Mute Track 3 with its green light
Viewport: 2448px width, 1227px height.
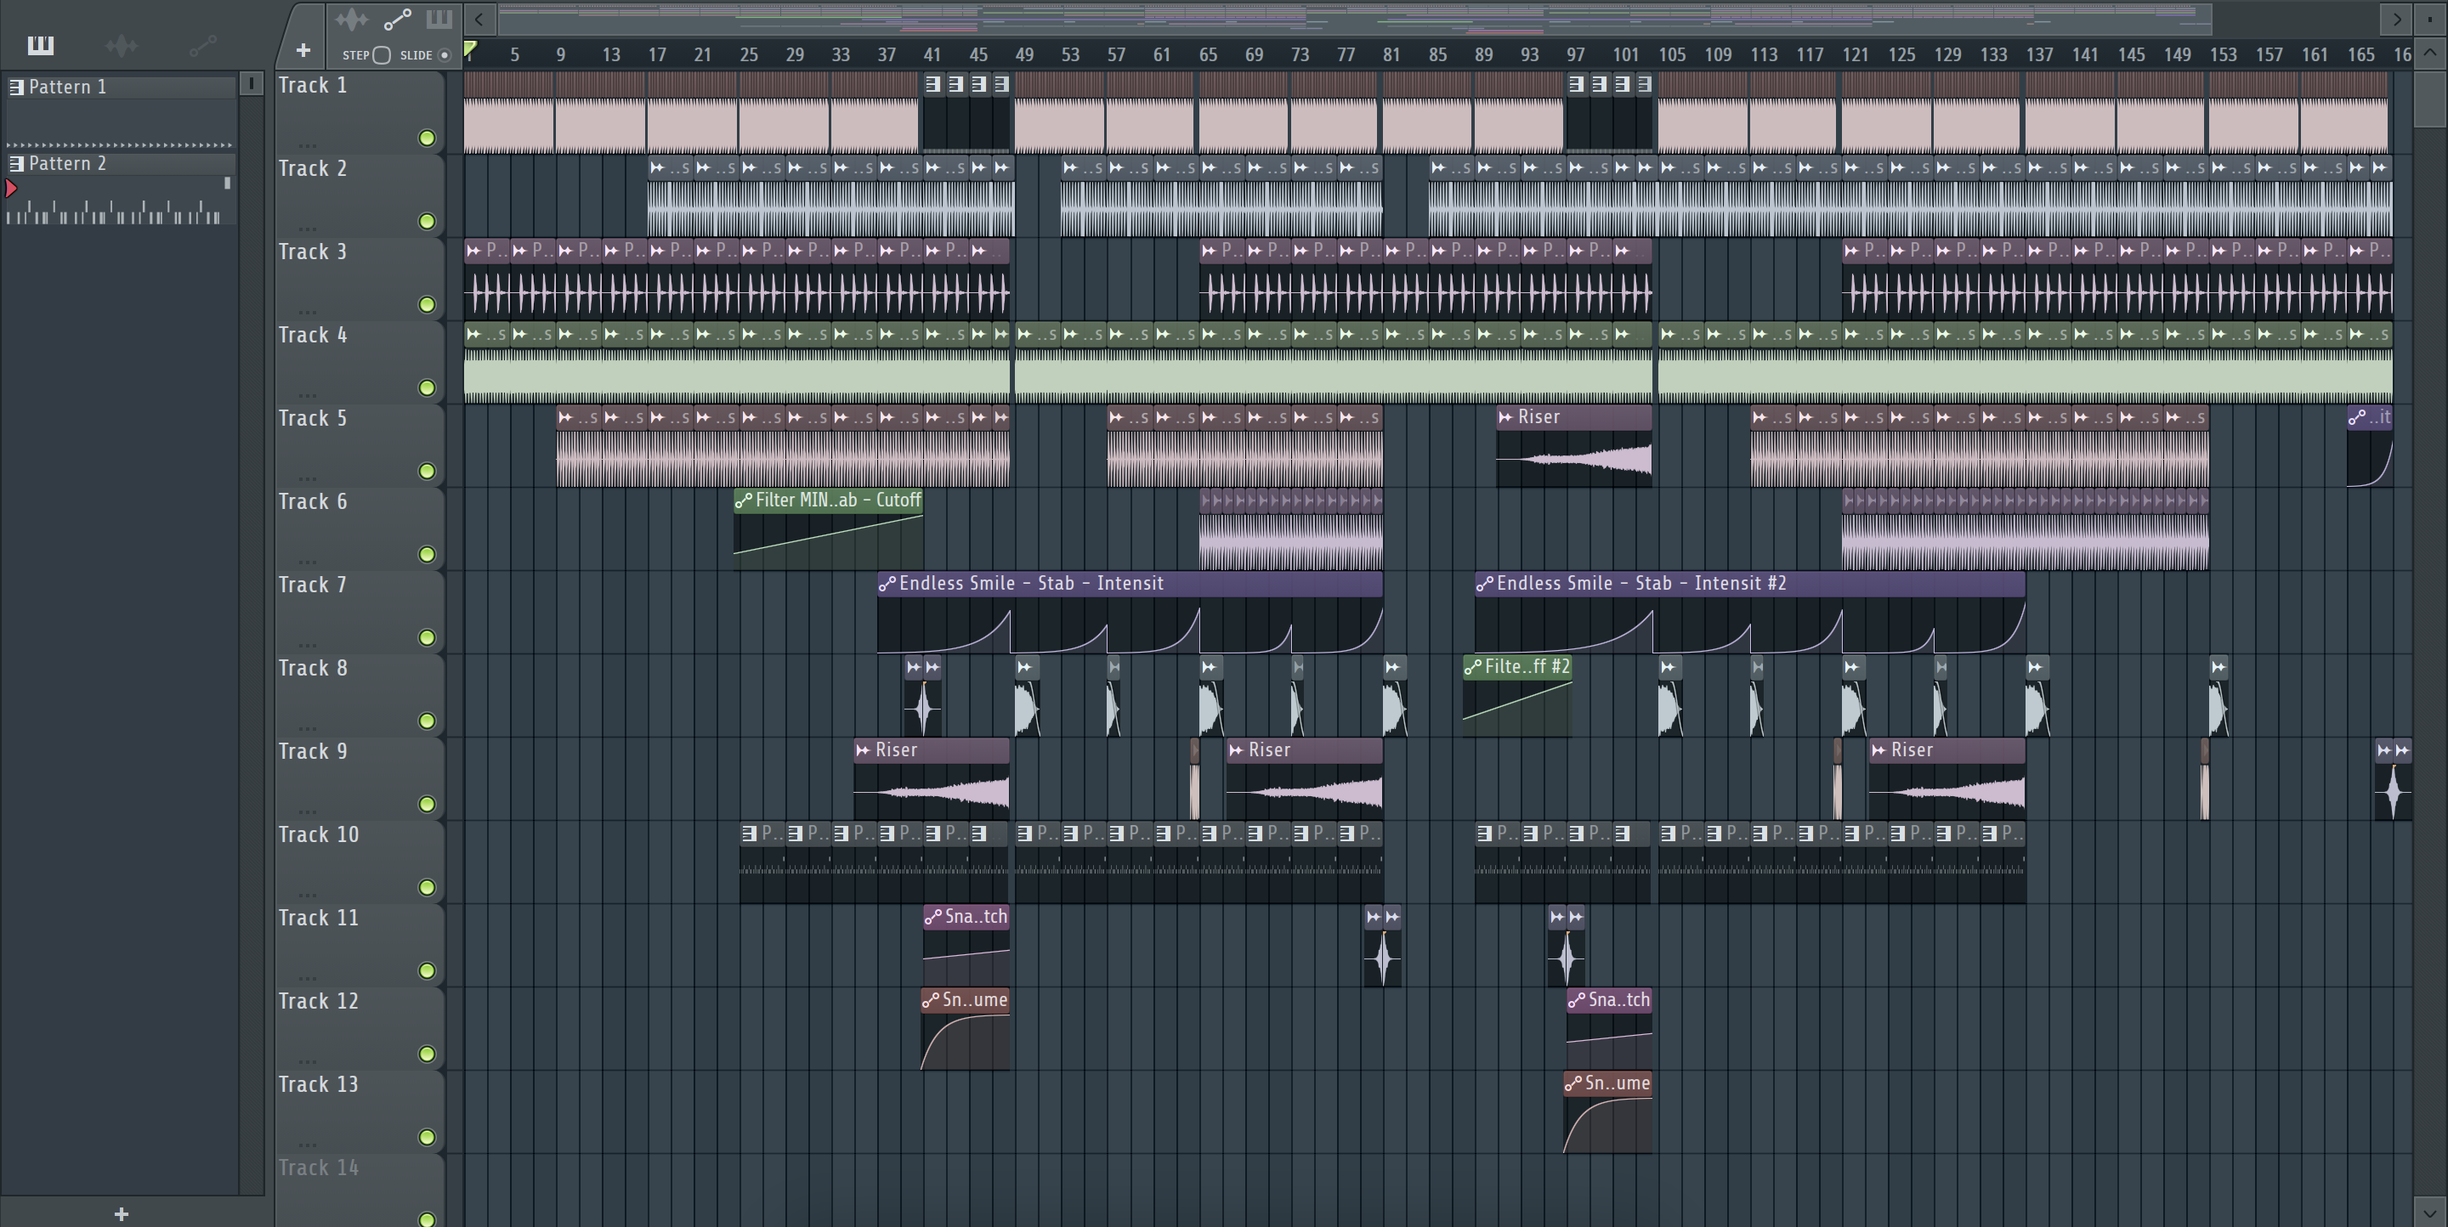[428, 305]
